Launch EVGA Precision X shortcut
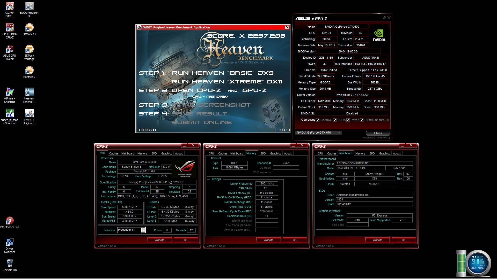Image resolution: width=497 pixels, height=279 pixels. point(29,10)
